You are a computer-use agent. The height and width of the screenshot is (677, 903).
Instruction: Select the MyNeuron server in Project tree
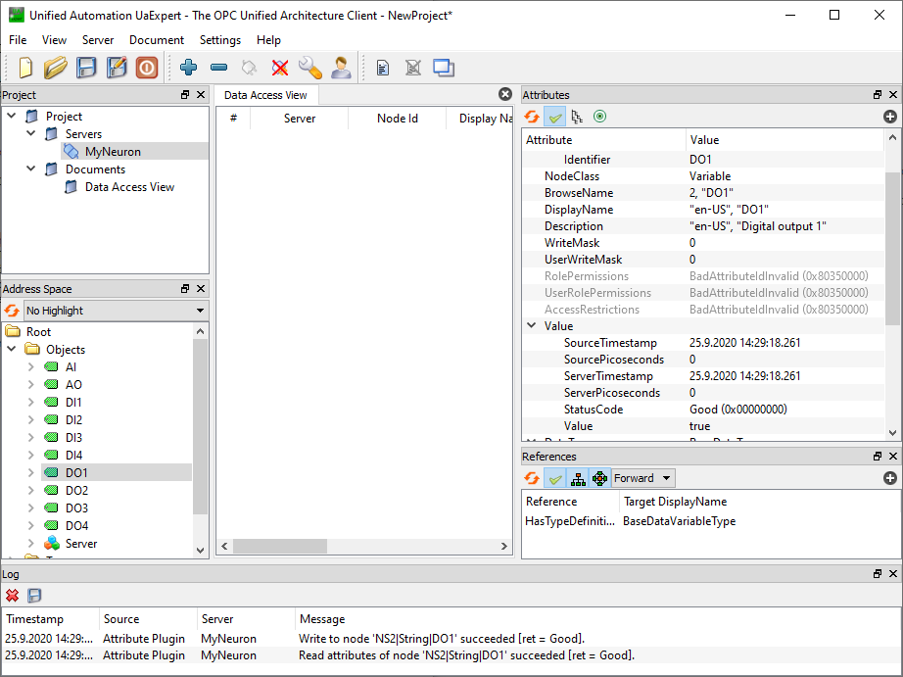(x=113, y=152)
